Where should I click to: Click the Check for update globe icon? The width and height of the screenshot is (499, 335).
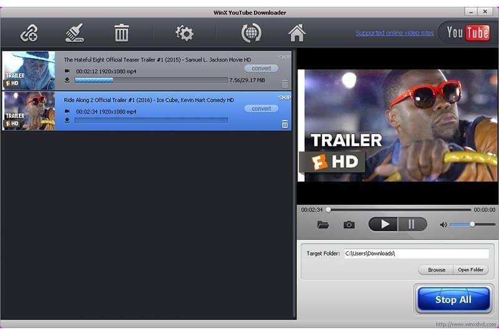coord(251,33)
